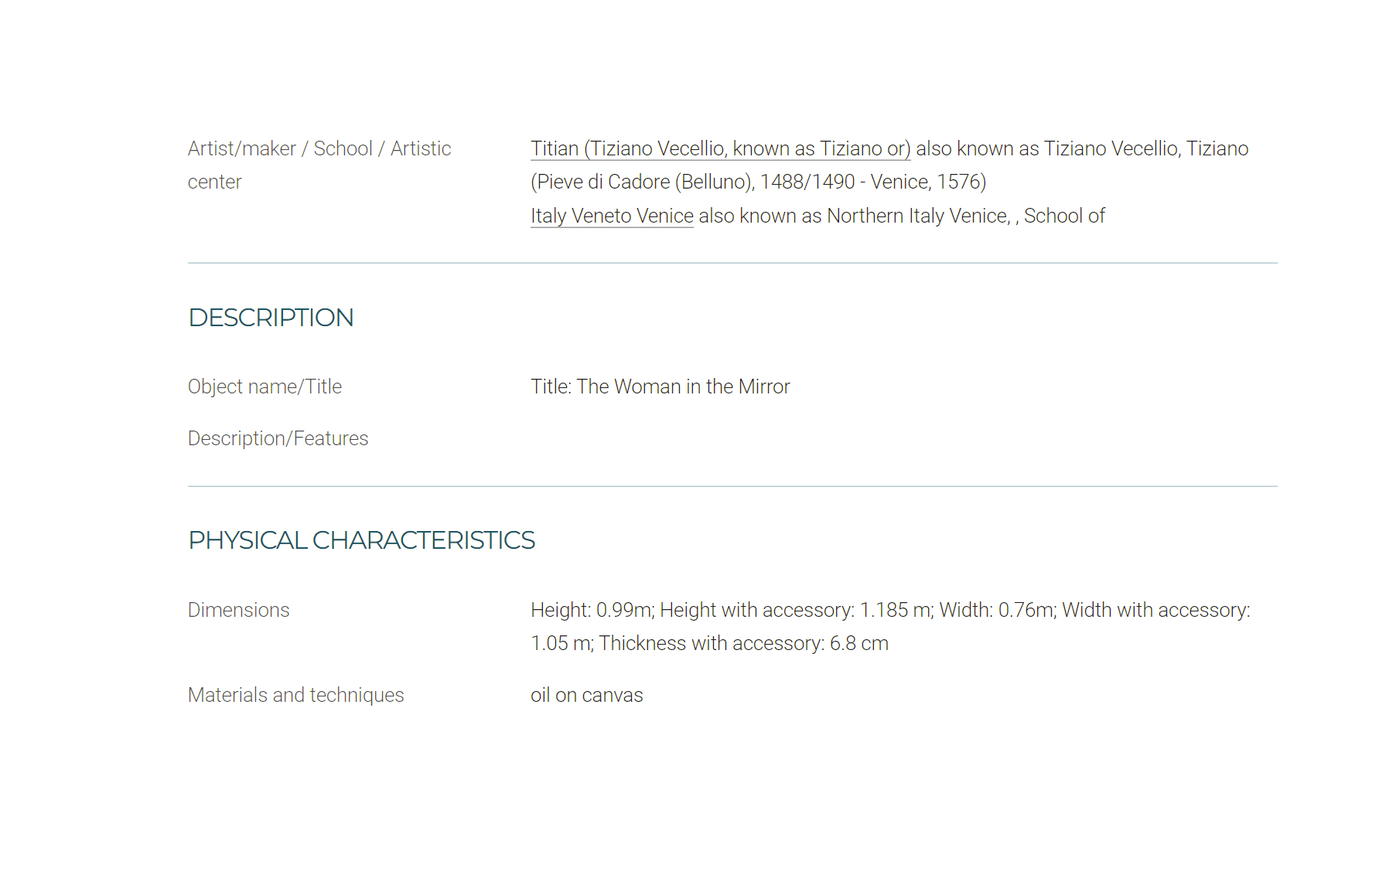Click the divider line above the DESCRIPTION heading
1396x892 pixels.
pyautogui.click(x=732, y=263)
